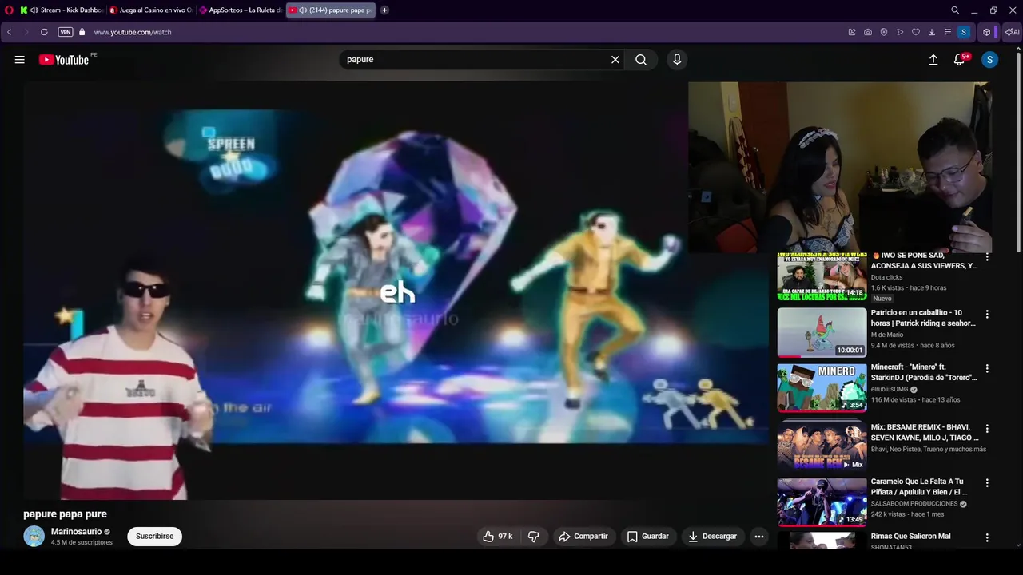The height and width of the screenshot is (575, 1023).
Task: Click the video player to pause playback
Action: [396, 290]
